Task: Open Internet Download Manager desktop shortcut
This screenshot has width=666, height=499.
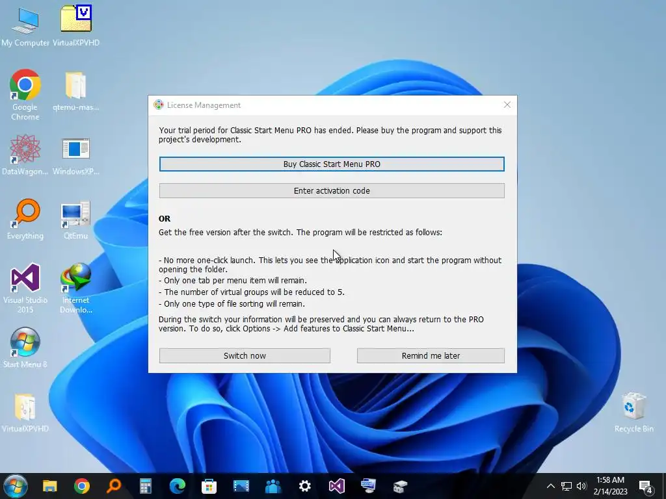Action: point(76,288)
